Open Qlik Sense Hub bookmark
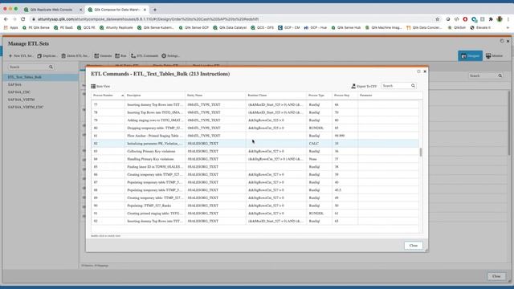This screenshot has width=514, height=289. [x=346, y=28]
